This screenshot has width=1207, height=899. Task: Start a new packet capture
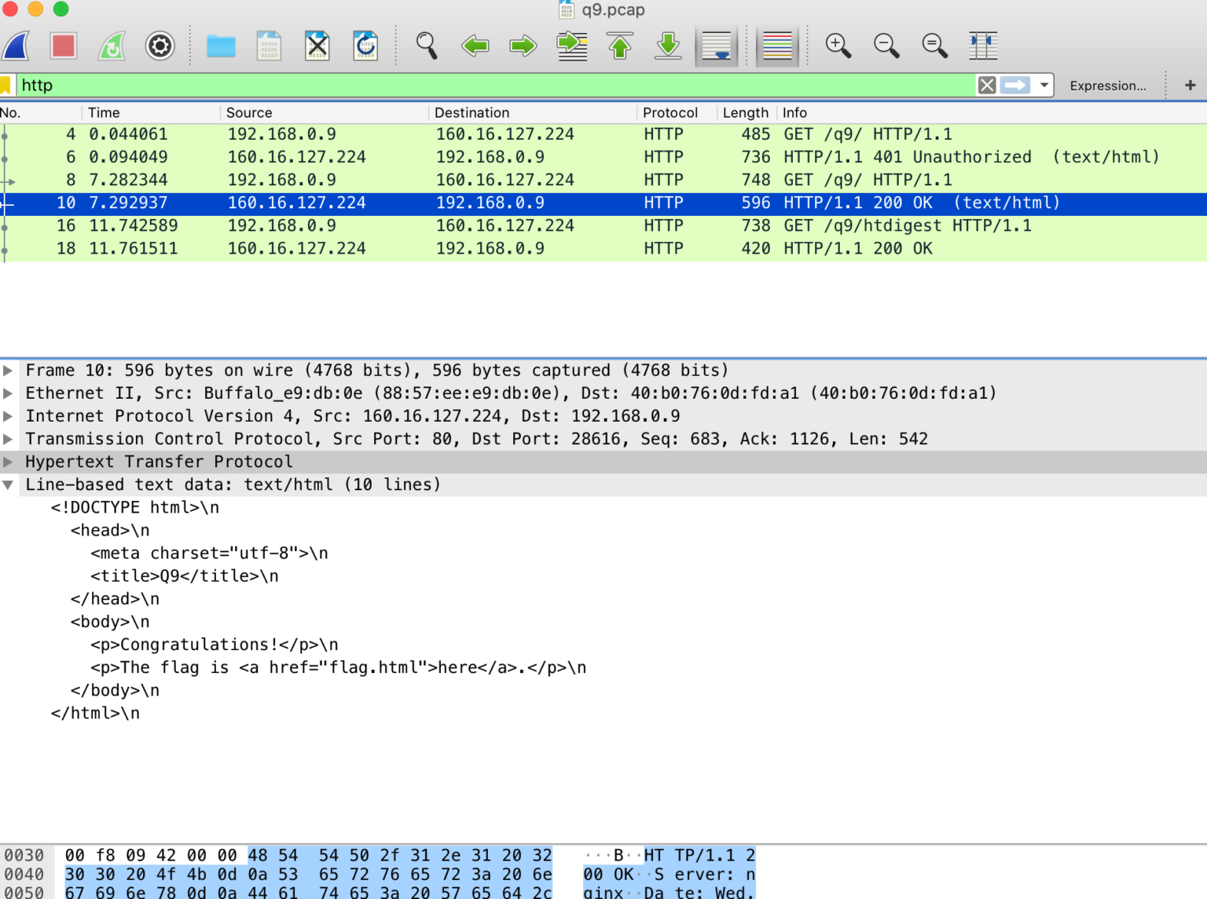tap(16, 46)
